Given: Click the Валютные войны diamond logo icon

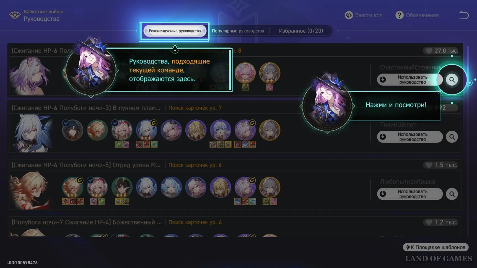Looking at the screenshot, I should [x=15, y=16].
